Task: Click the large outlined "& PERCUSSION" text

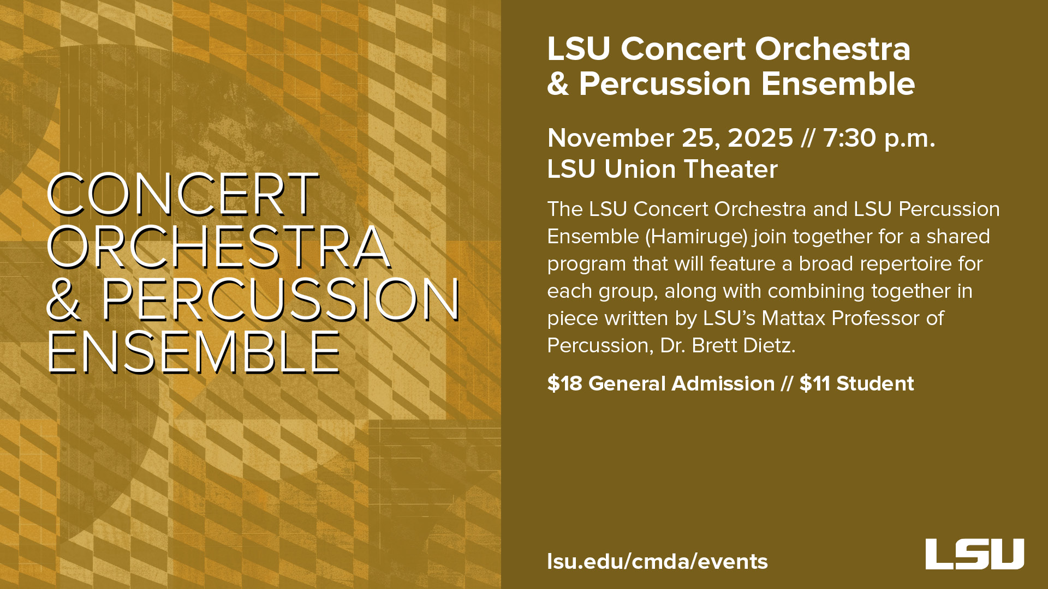Action: click(x=253, y=299)
